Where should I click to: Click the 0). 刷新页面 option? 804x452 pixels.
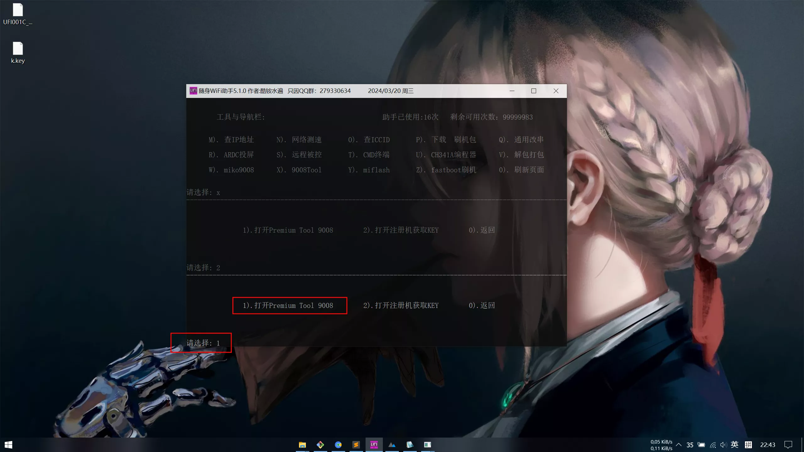tap(521, 170)
